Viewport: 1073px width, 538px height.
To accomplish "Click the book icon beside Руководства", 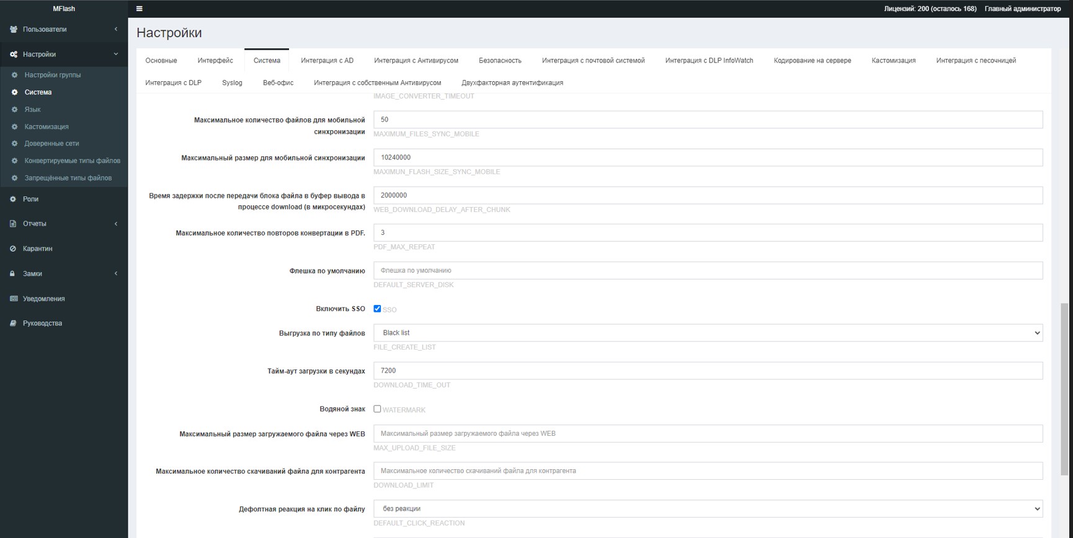I will click(x=13, y=324).
